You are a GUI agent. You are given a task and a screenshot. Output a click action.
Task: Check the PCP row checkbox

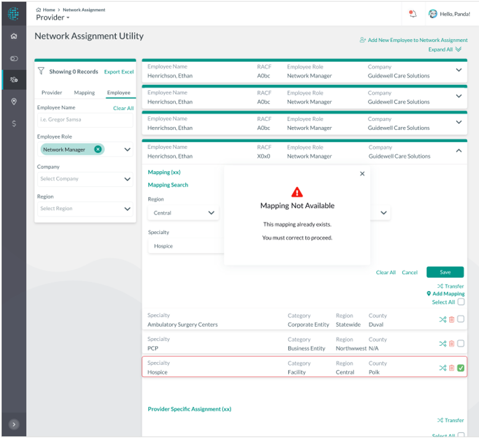461,343
